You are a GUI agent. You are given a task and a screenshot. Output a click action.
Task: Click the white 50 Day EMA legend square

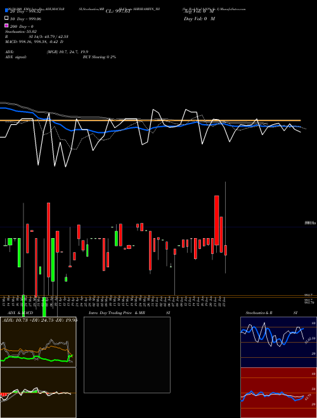[6, 18]
